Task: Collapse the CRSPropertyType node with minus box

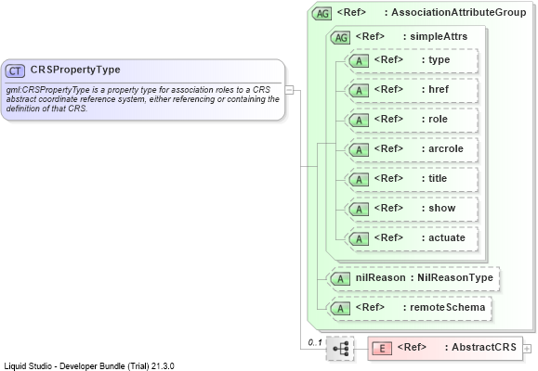Action: coord(289,90)
